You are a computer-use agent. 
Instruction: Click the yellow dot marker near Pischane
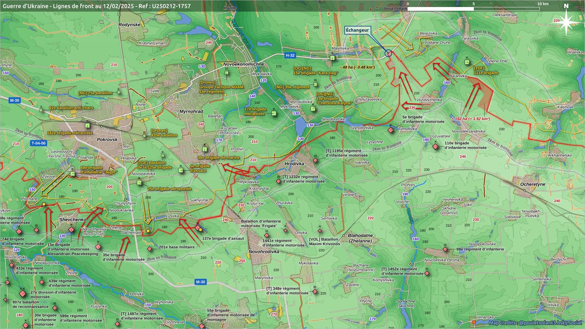[44, 204]
